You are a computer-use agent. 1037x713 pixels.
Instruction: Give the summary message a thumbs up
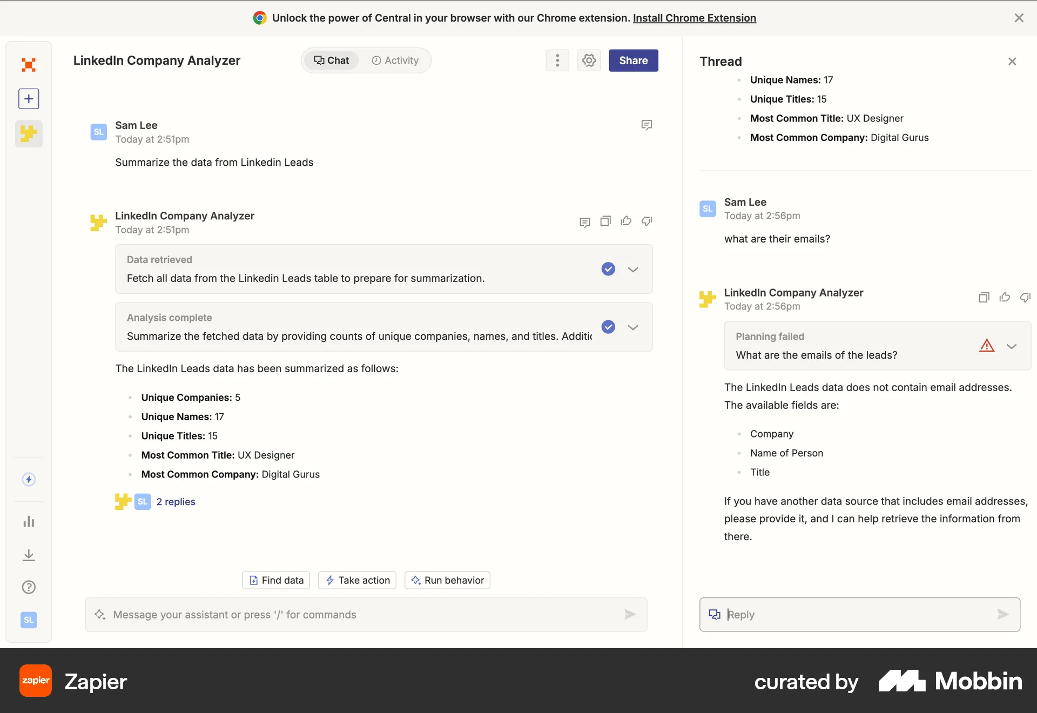pyautogui.click(x=625, y=221)
